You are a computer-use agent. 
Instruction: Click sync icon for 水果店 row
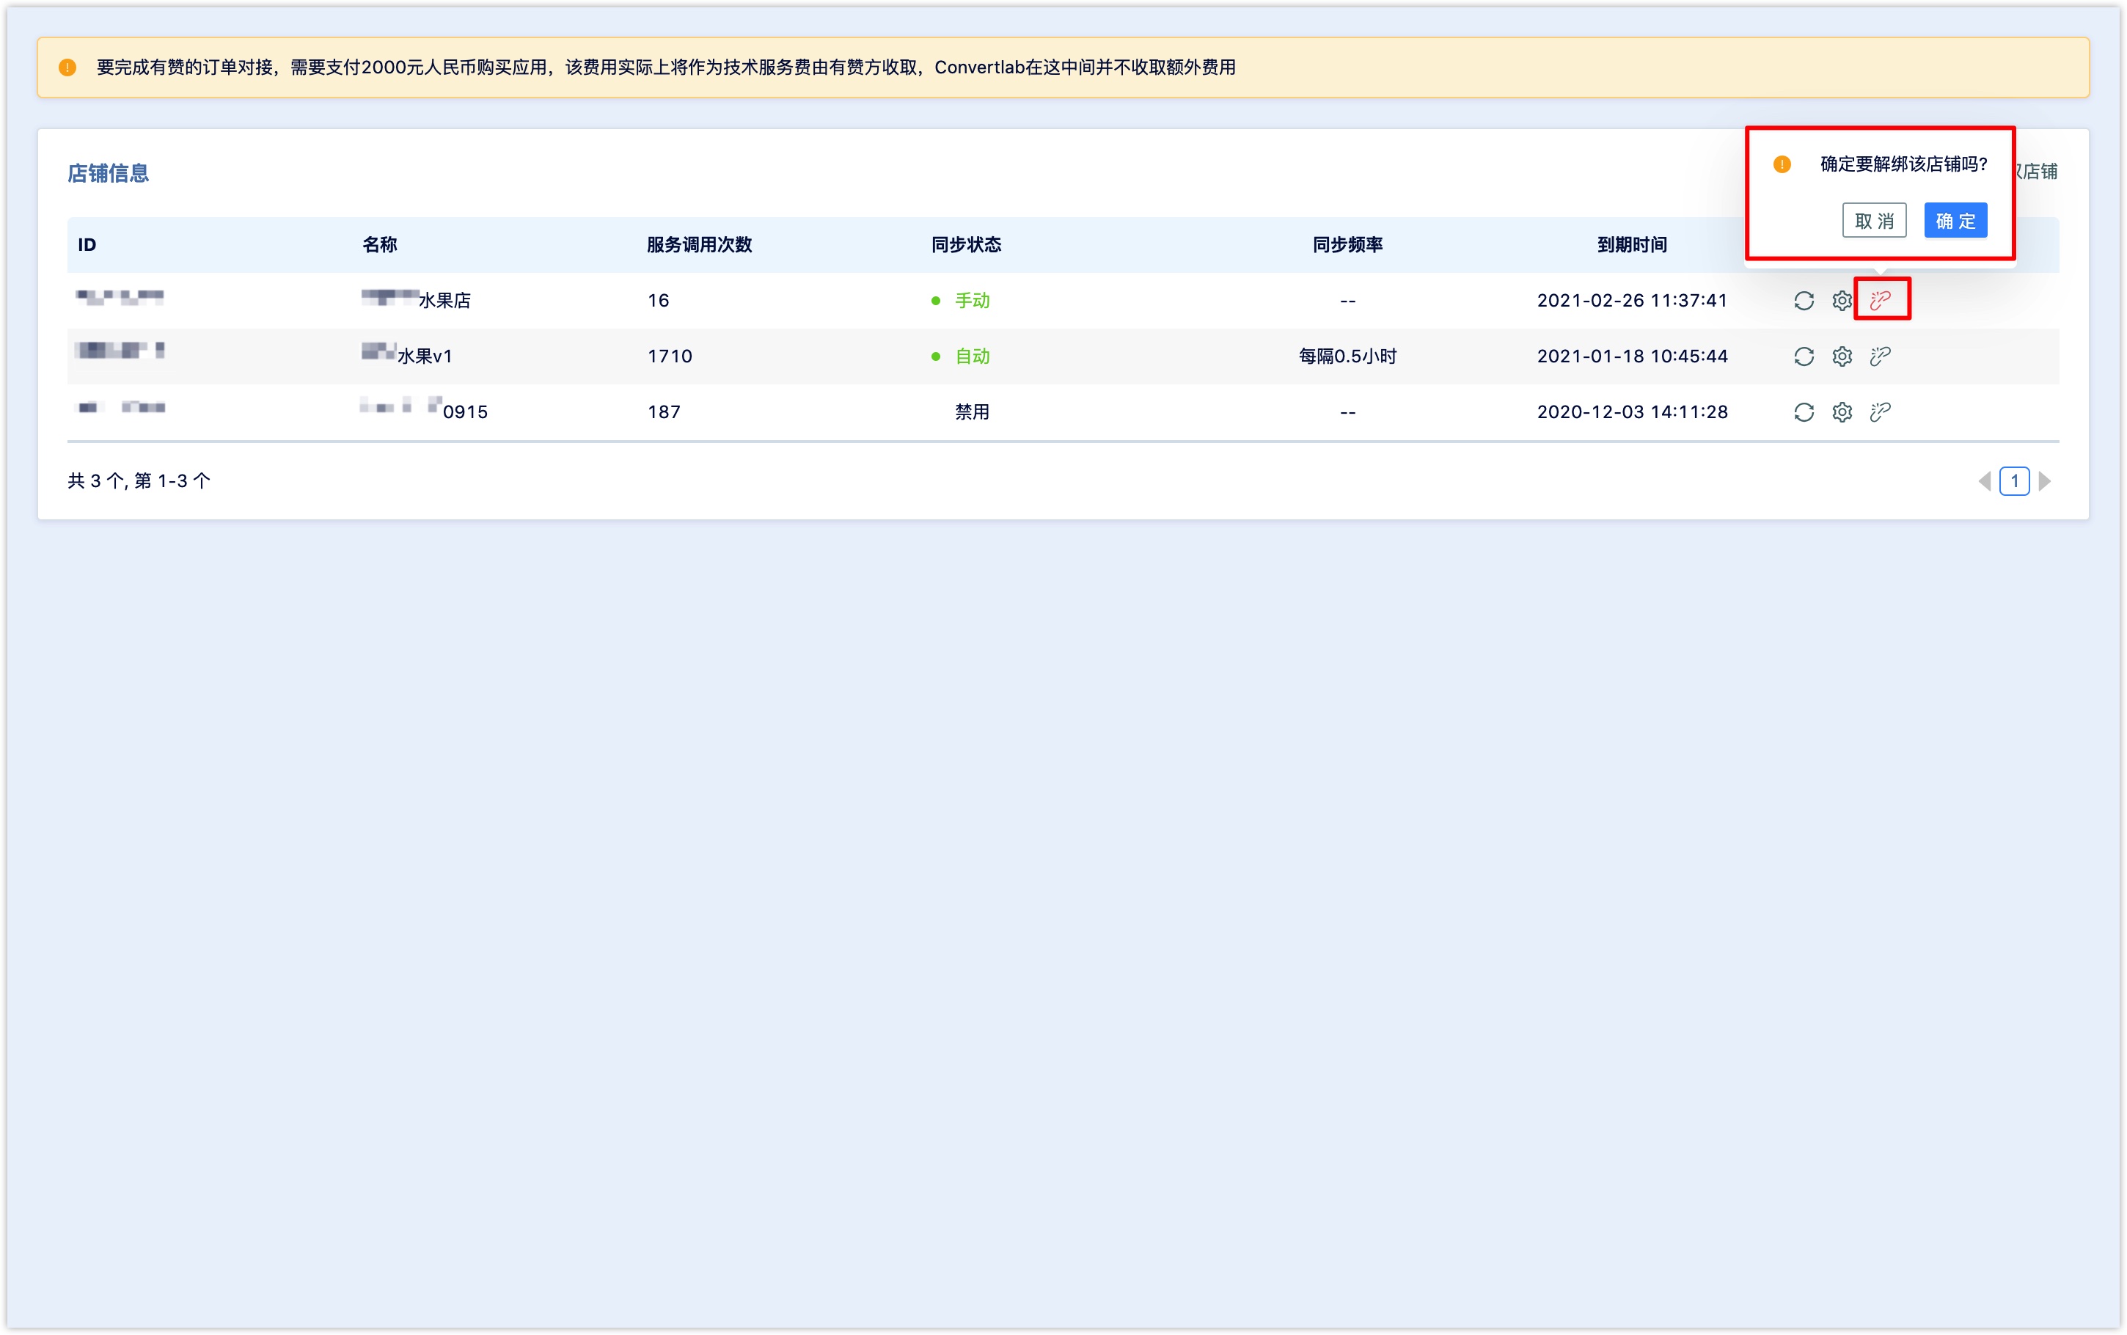(x=1803, y=301)
